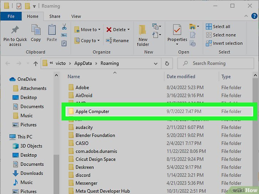Click victo in the address breadcrumb
The image size is (259, 194).
(x=60, y=63)
